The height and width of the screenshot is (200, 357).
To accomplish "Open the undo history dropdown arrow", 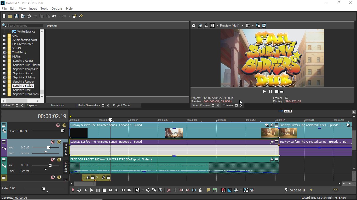I will [x=59, y=16].
